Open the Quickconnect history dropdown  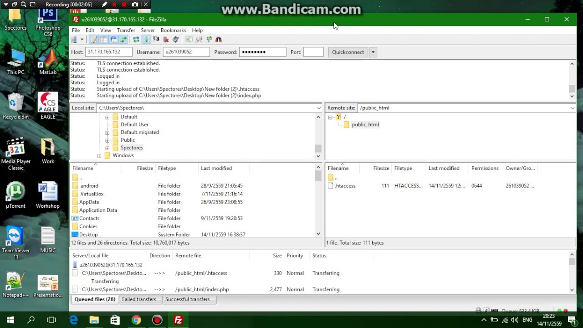click(373, 52)
